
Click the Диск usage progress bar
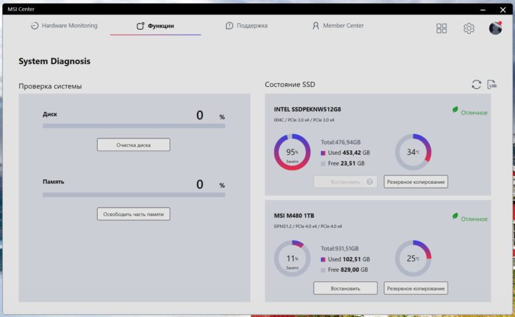[x=133, y=126]
